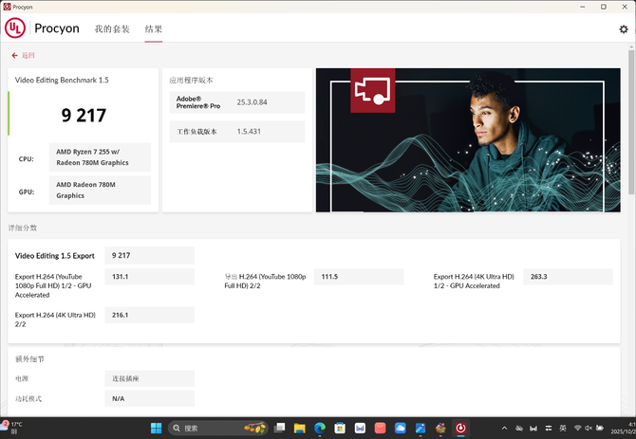Switch to the 我的套装 tab
Viewport: 636px width, 439px height.
point(111,29)
